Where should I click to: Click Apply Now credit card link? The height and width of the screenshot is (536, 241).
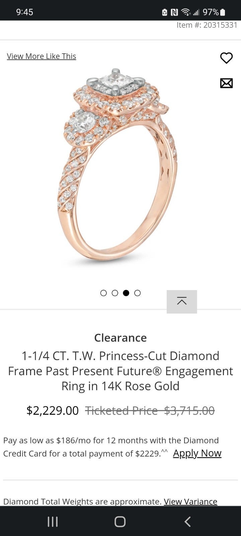click(x=197, y=453)
